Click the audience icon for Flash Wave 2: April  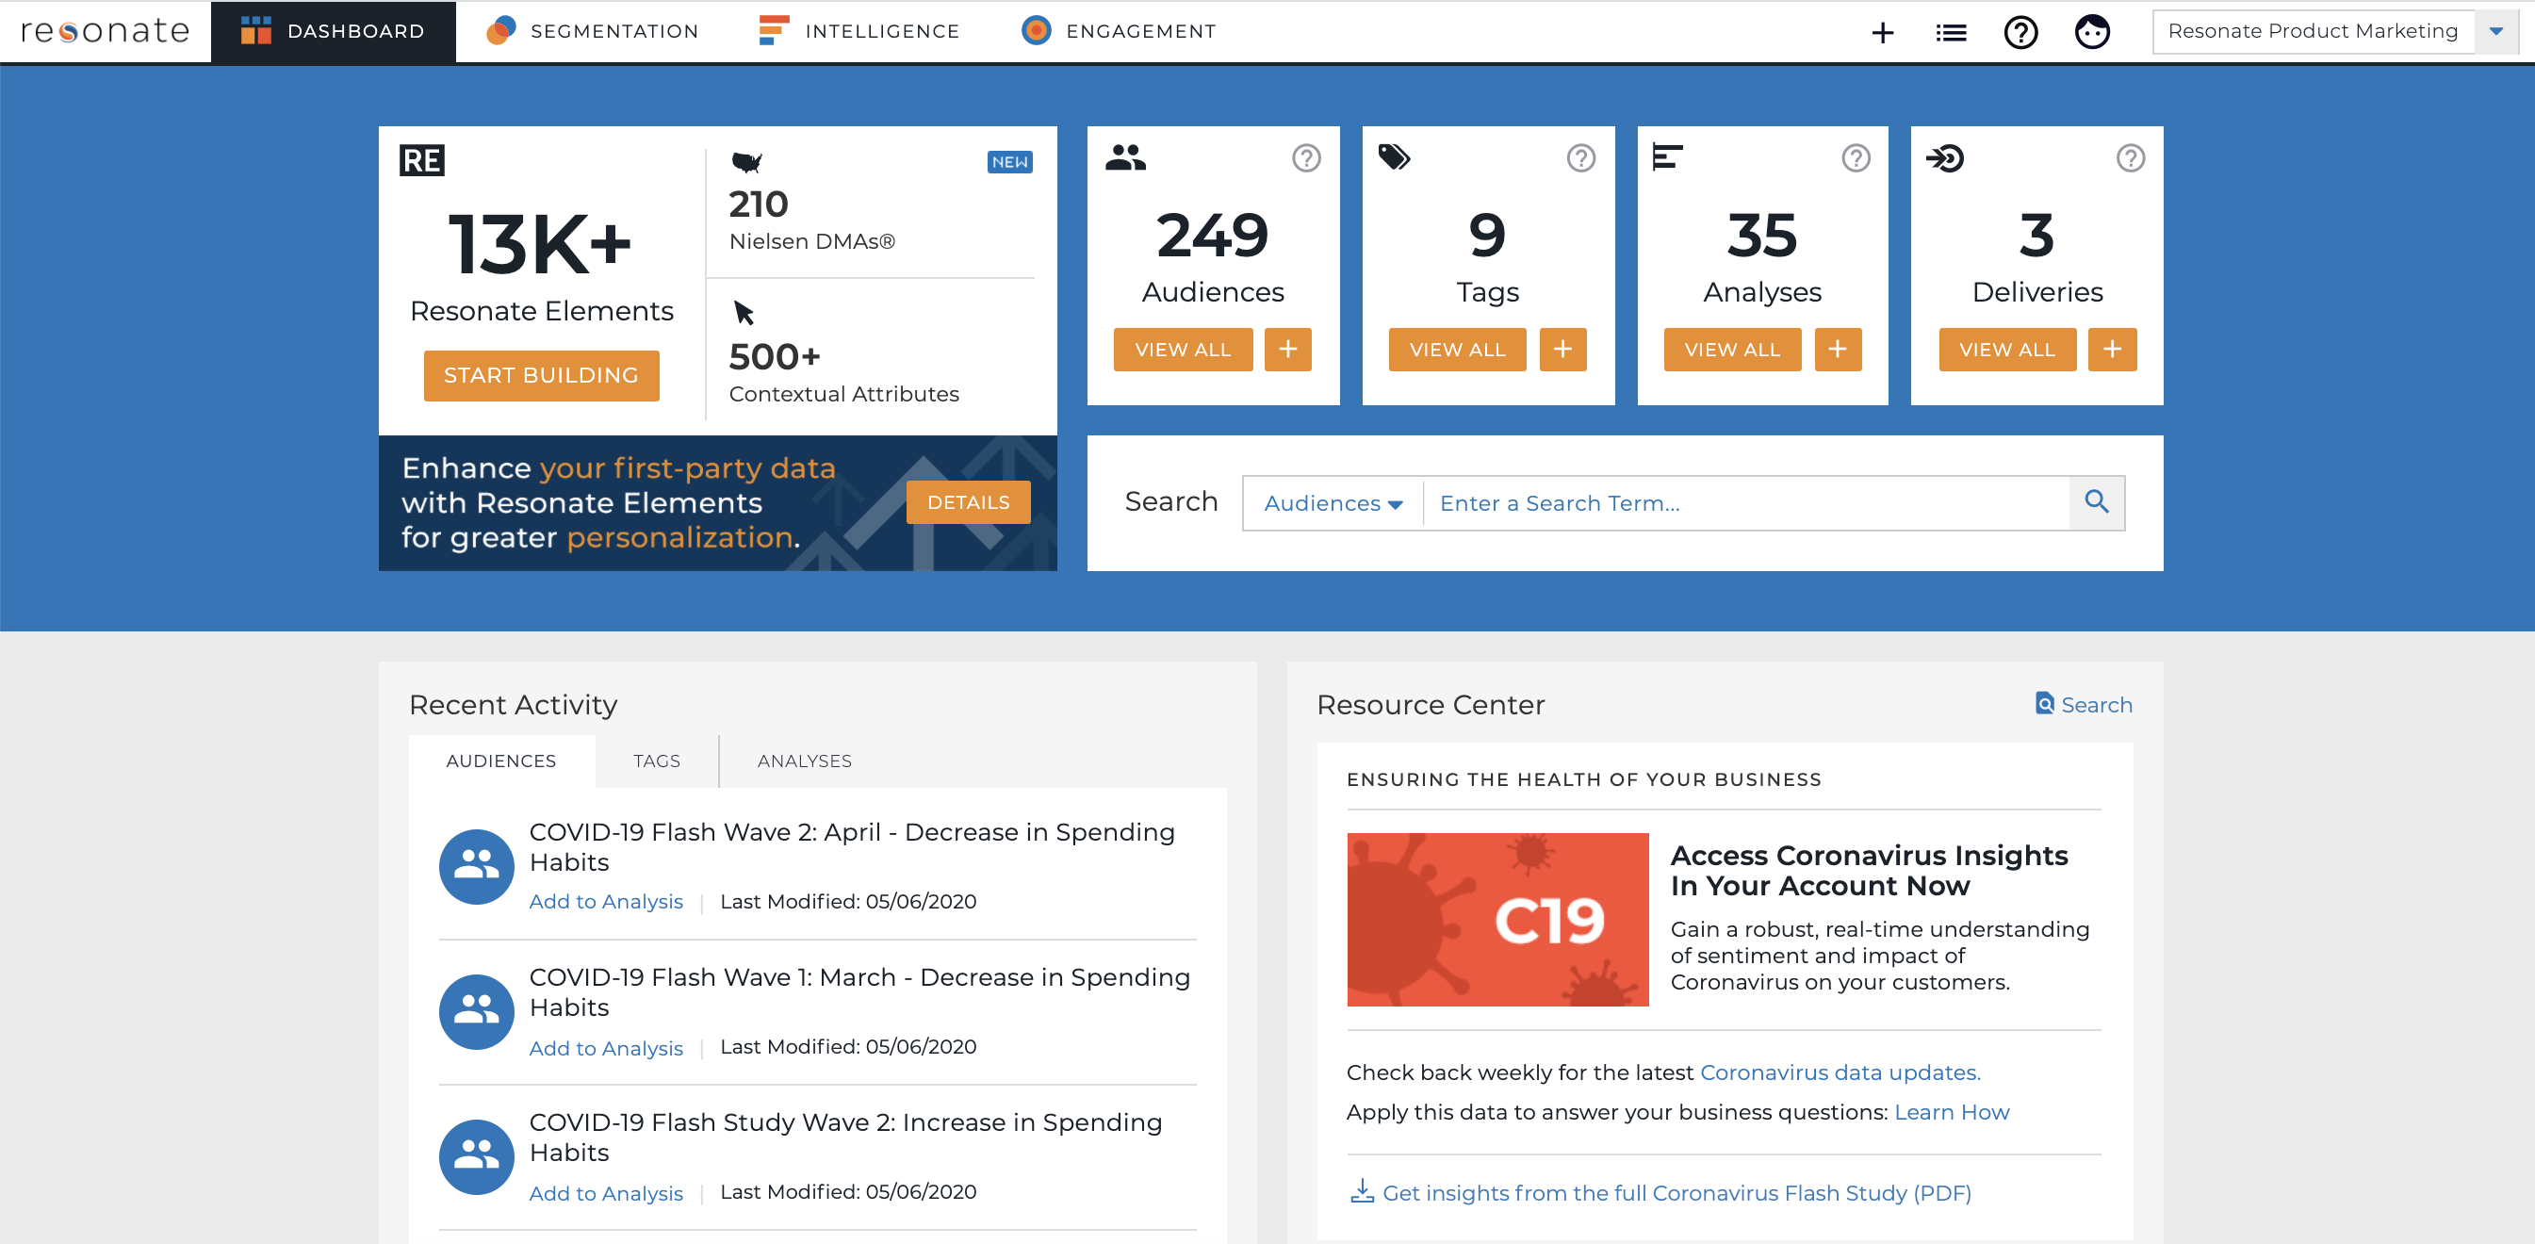pyautogui.click(x=476, y=866)
